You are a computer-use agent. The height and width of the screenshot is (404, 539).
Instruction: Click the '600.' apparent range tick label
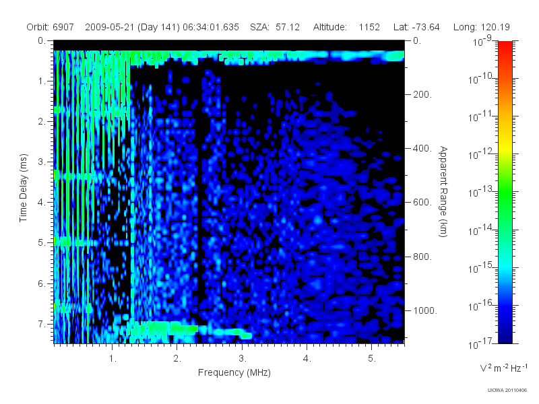pyautogui.click(x=422, y=203)
